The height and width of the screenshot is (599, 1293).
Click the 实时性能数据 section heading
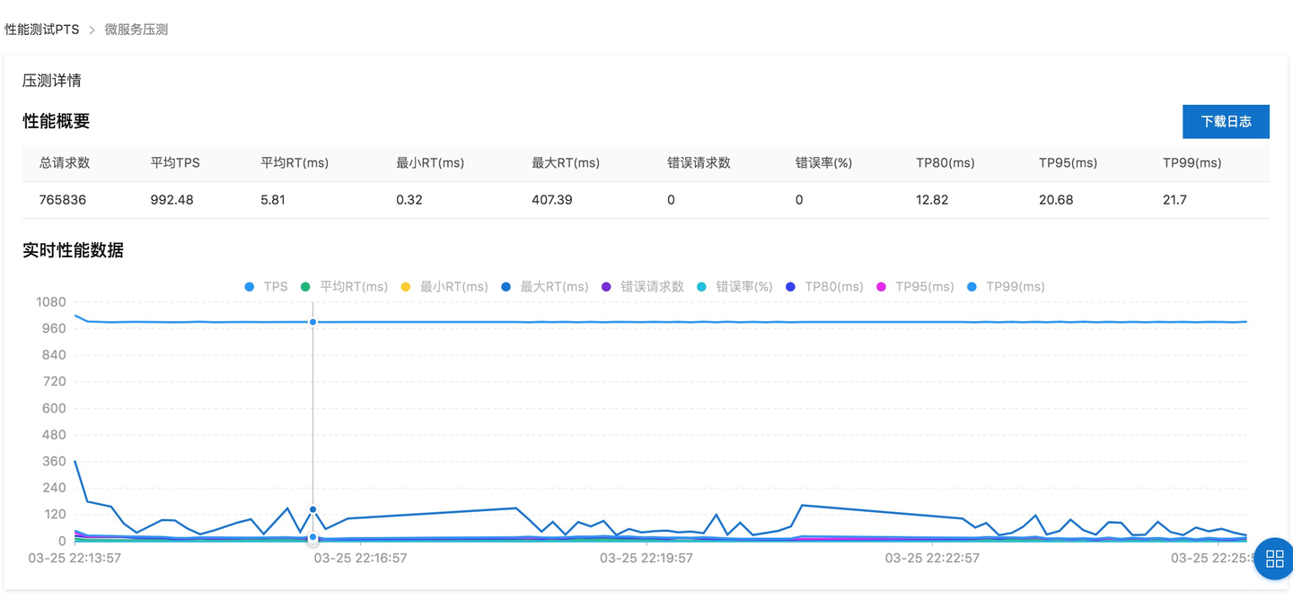tap(73, 250)
